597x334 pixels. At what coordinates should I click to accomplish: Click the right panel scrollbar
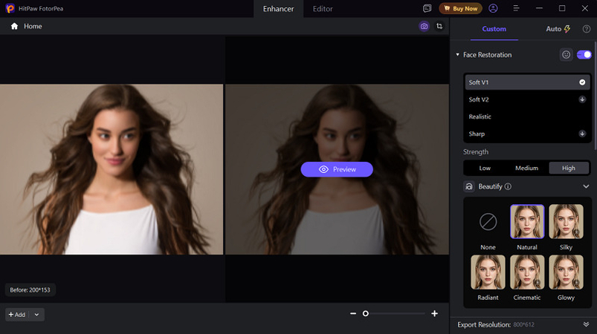point(595,95)
